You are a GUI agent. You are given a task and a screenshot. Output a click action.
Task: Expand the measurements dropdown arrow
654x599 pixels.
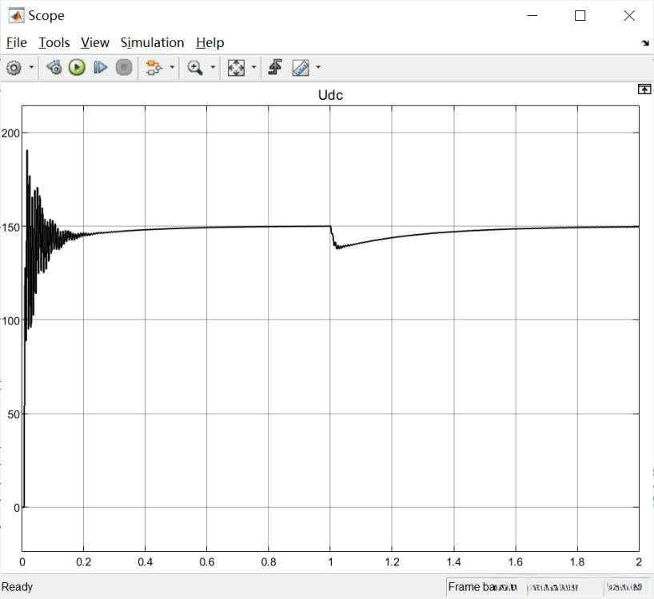(x=318, y=67)
